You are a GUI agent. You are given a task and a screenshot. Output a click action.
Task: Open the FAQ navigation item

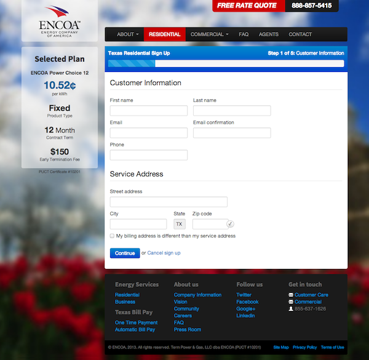(x=244, y=34)
